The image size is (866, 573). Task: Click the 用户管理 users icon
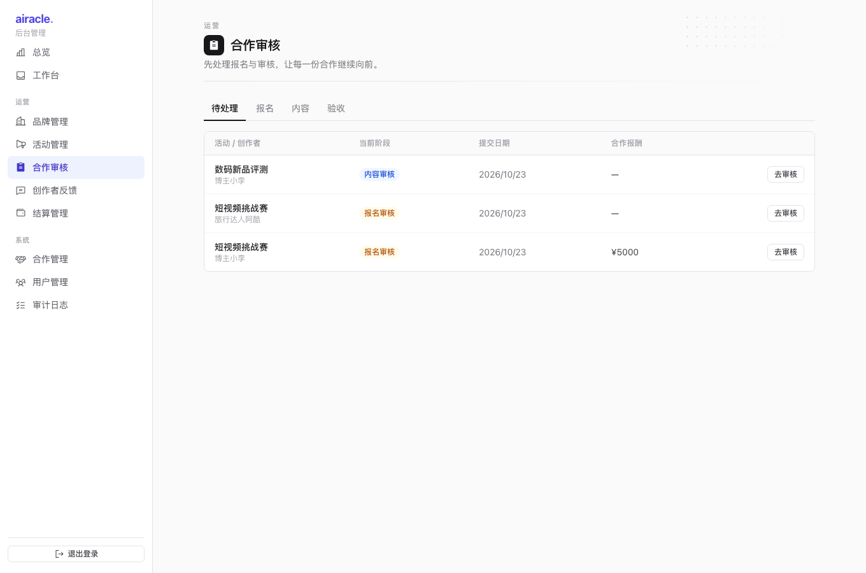pyautogui.click(x=20, y=282)
